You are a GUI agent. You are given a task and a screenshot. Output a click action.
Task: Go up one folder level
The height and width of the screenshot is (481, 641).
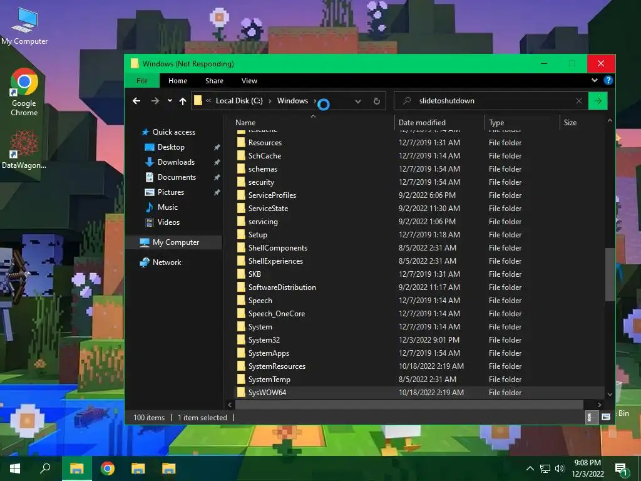(183, 101)
